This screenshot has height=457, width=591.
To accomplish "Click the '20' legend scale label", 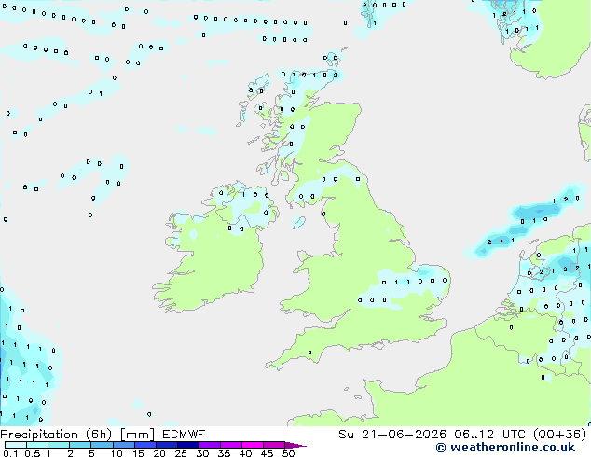I will [159, 453].
